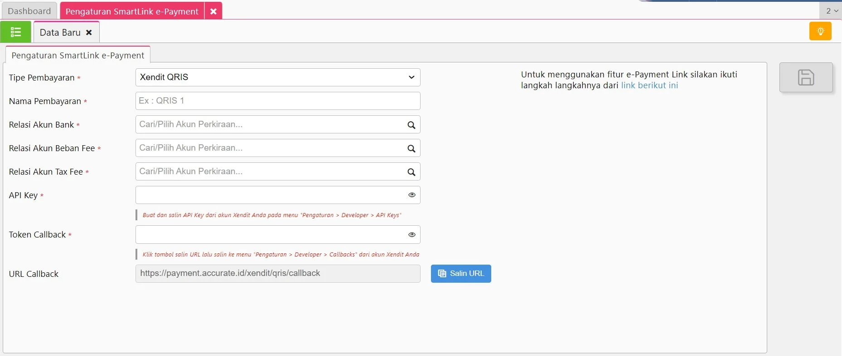This screenshot has height=356, width=842.
Task: Select the Pengaturan SmartLink e-Payment form tab
Action: coord(78,55)
